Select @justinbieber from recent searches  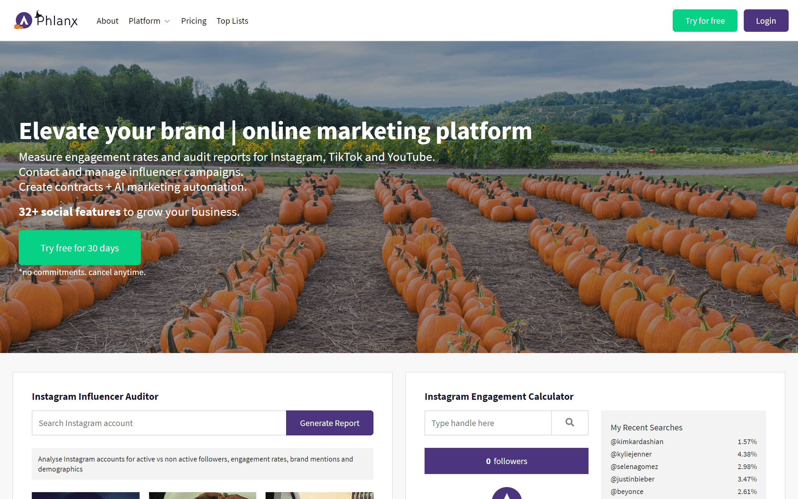point(632,479)
